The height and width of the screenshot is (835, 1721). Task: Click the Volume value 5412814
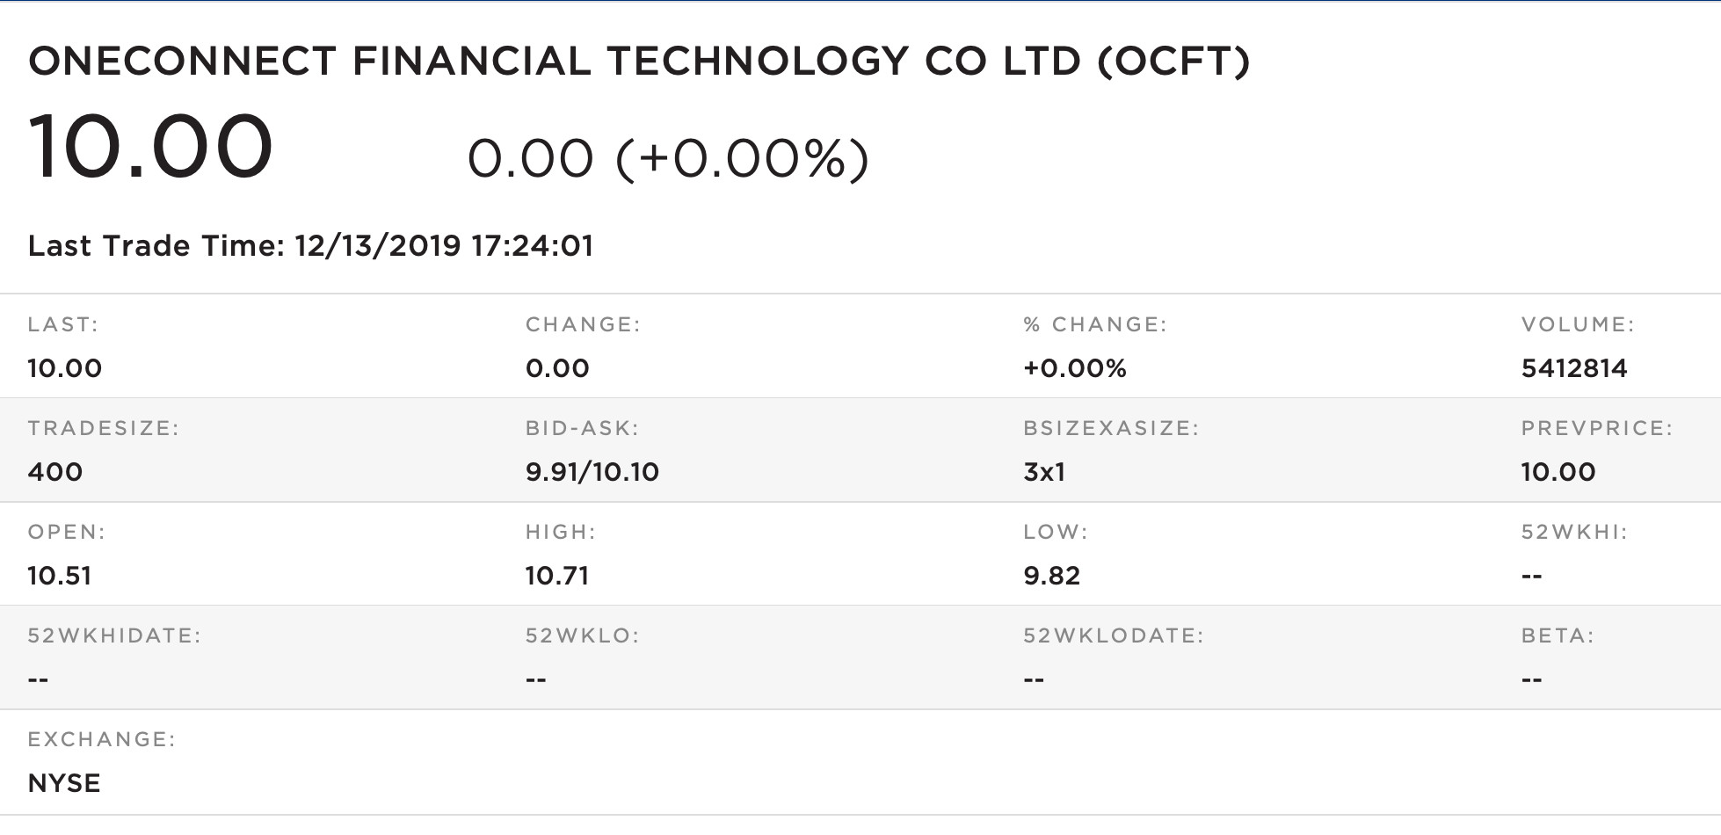click(1573, 368)
